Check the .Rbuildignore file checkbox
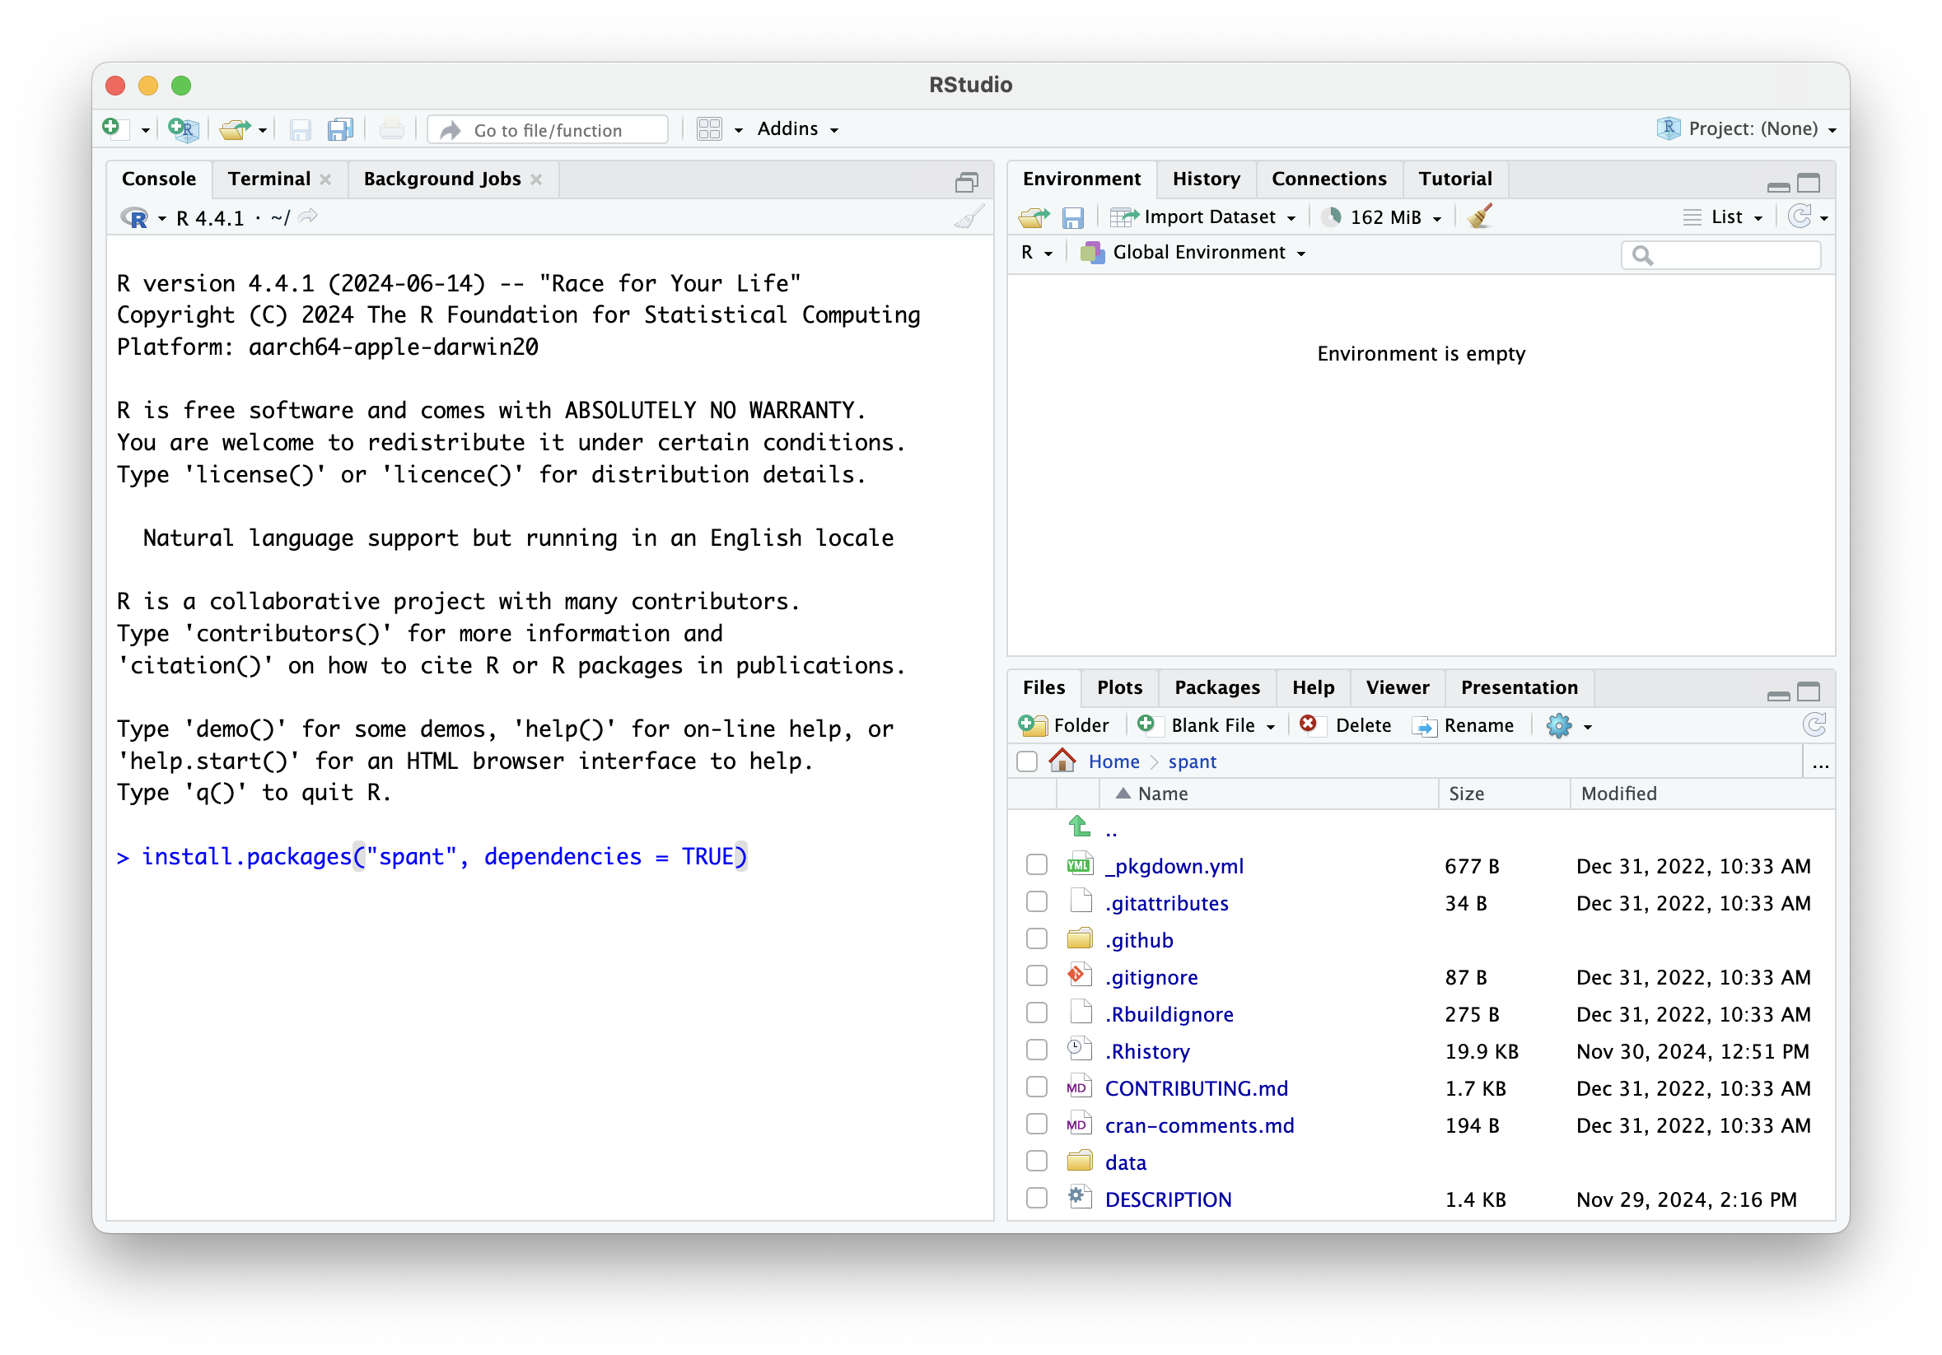Viewport: 1942px width, 1355px height. pyautogui.click(x=1036, y=1013)
